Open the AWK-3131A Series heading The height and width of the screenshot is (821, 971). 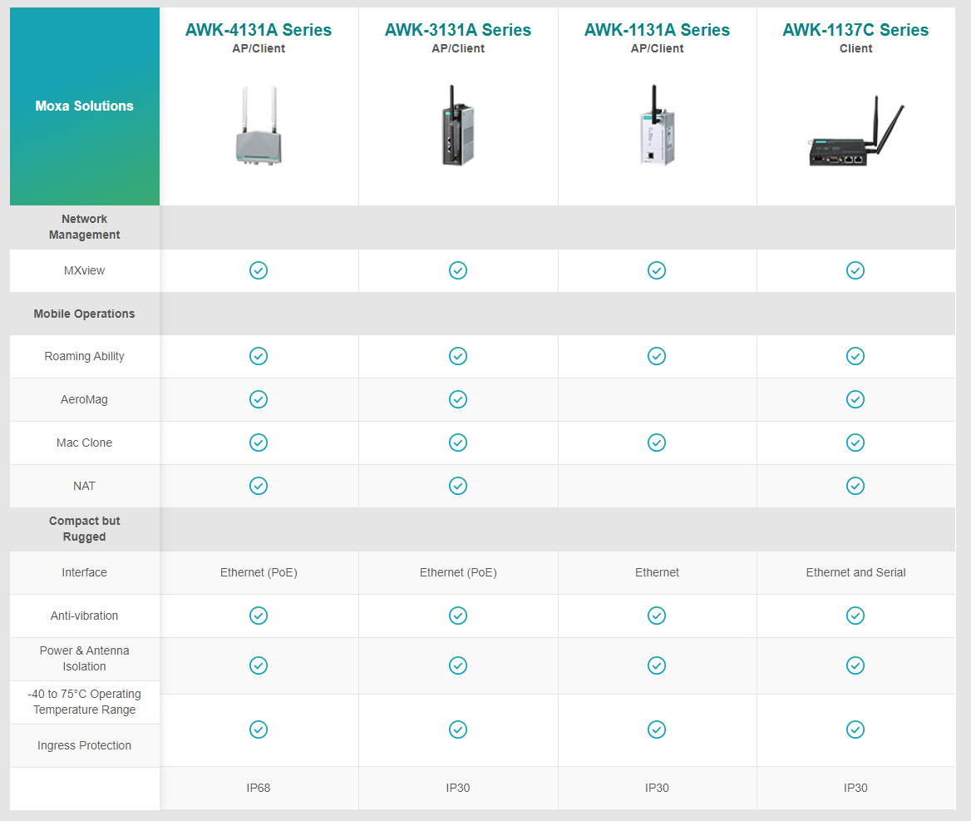pos(457,30)
